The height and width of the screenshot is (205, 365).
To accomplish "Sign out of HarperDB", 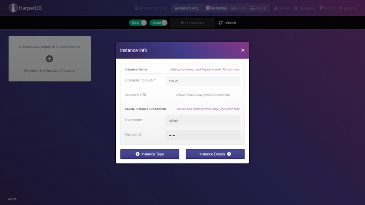I will [x=348, y=8].
